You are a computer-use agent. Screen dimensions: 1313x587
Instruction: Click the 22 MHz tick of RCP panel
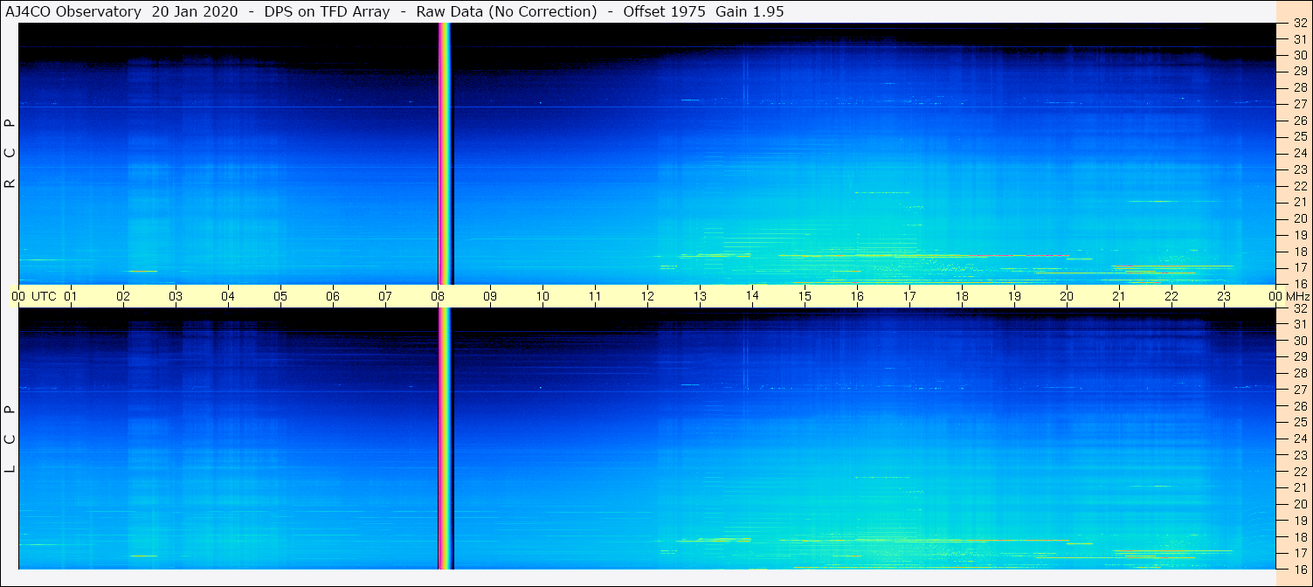click(x=1299, y=186)
